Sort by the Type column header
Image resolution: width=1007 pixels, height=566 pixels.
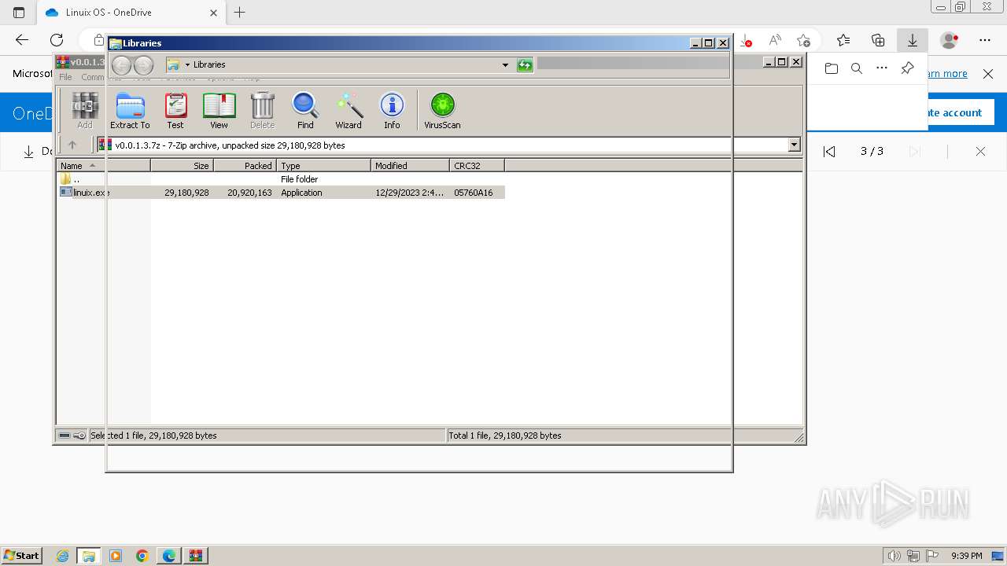point(323,166)
